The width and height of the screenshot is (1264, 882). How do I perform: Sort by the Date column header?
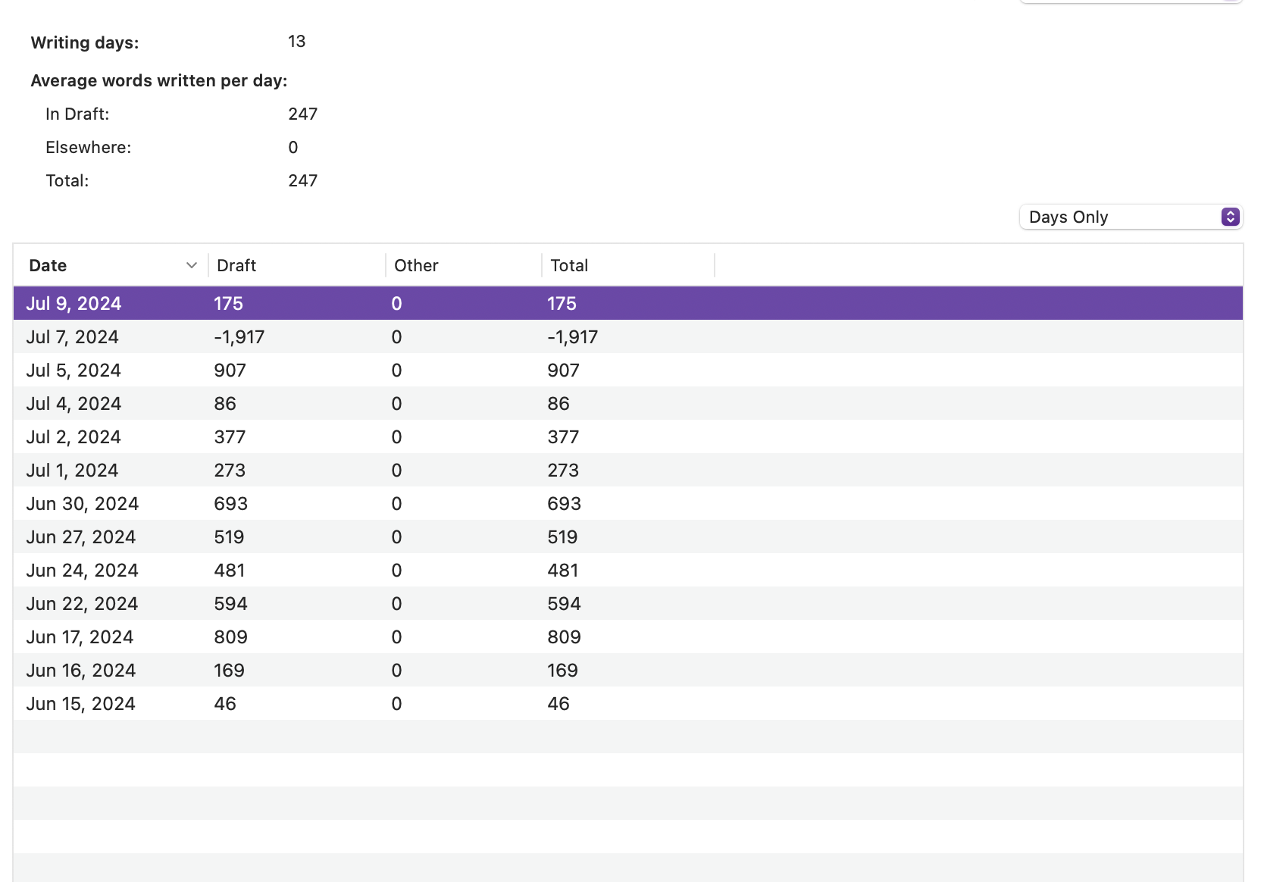pyautogui.click(x=111, y=265)
